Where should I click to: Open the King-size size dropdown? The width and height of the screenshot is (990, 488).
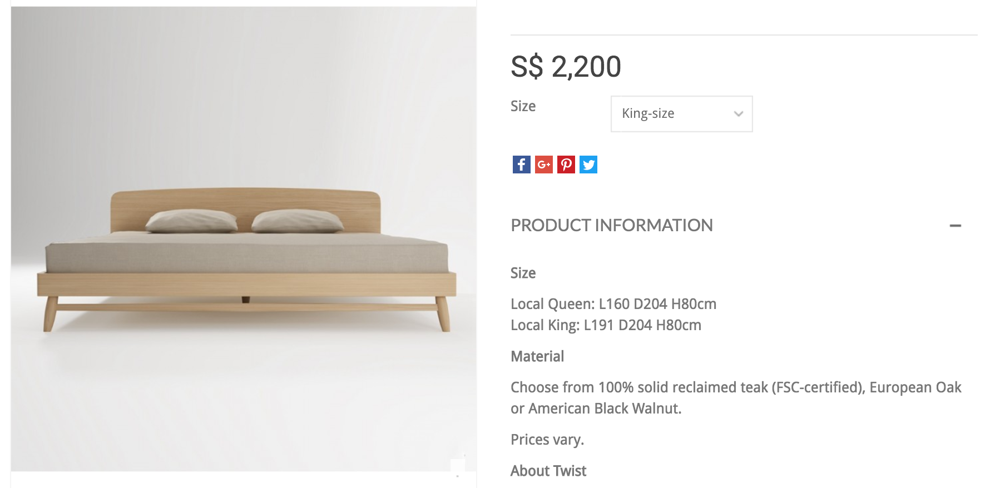[x=681, y=114]
